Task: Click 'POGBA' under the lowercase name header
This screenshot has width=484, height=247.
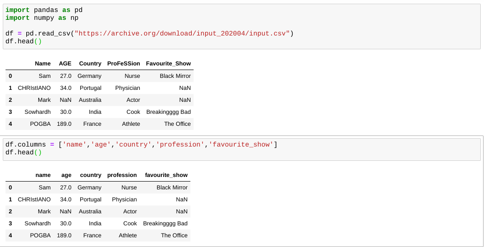Action: (41, 235)
